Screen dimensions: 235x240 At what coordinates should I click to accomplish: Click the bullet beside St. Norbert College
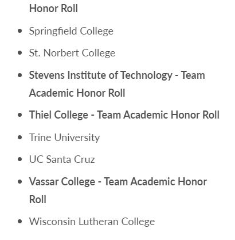19,53
